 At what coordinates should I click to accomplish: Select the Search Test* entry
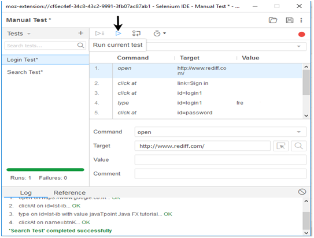[46, 72]
